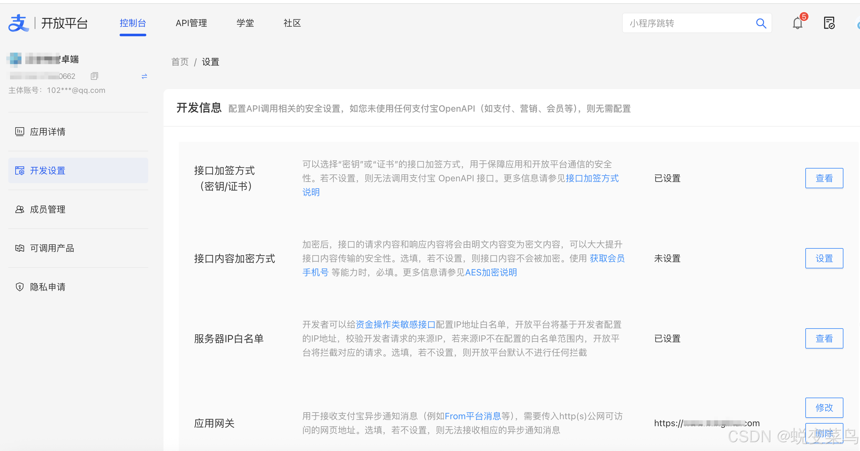The height and width of the screenshot is (451, 860).
Task: Copy the app ID using copy icon
Action: point(94,76)
